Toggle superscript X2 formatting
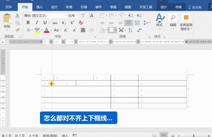 point(72,23)
